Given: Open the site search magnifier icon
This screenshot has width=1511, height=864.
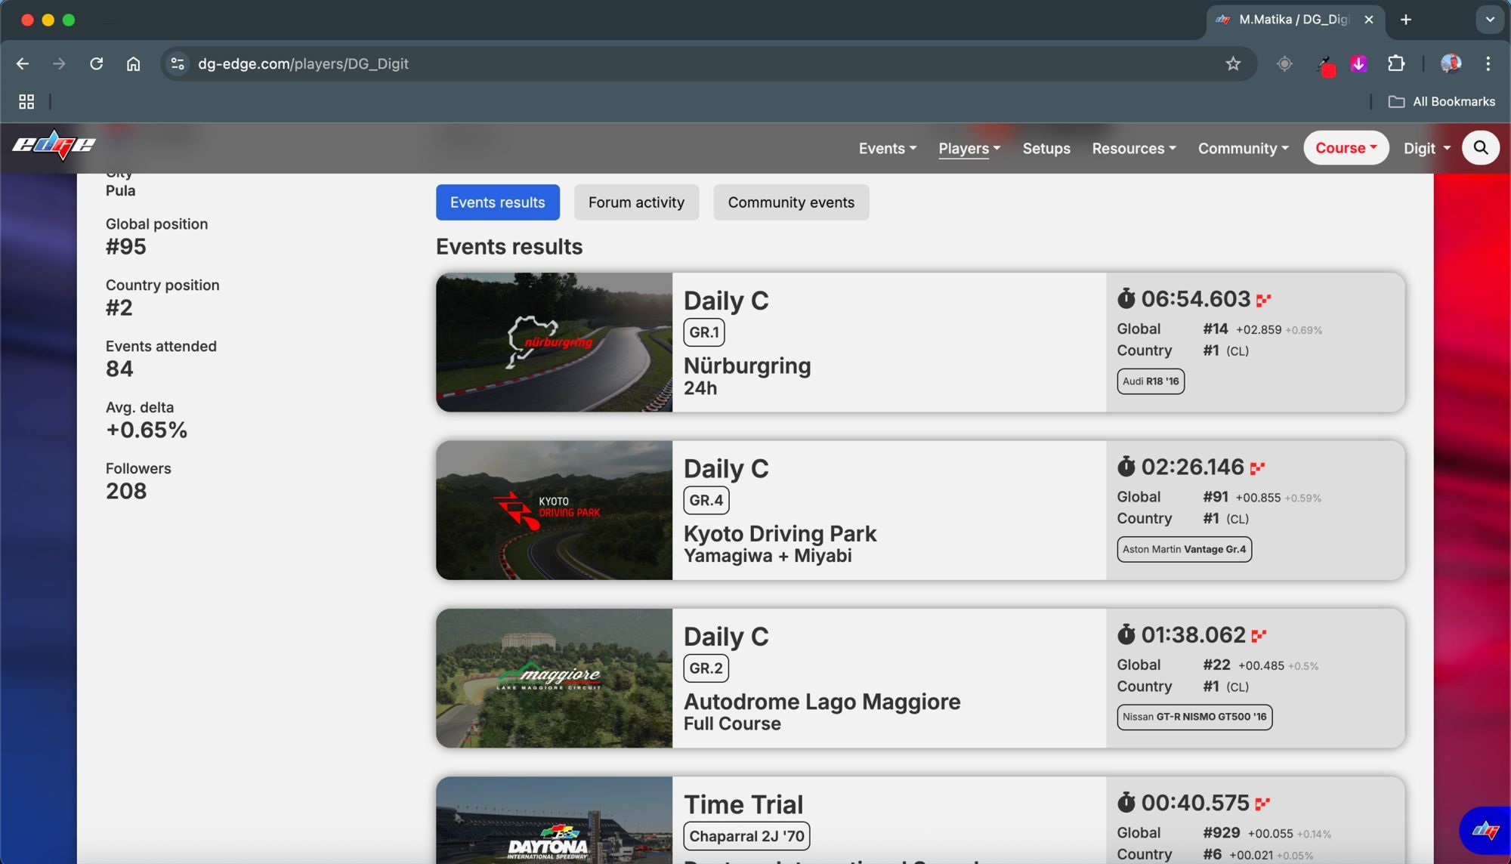Looking at the screenshot, I should pyautogui.click(x=1481, y=148).
